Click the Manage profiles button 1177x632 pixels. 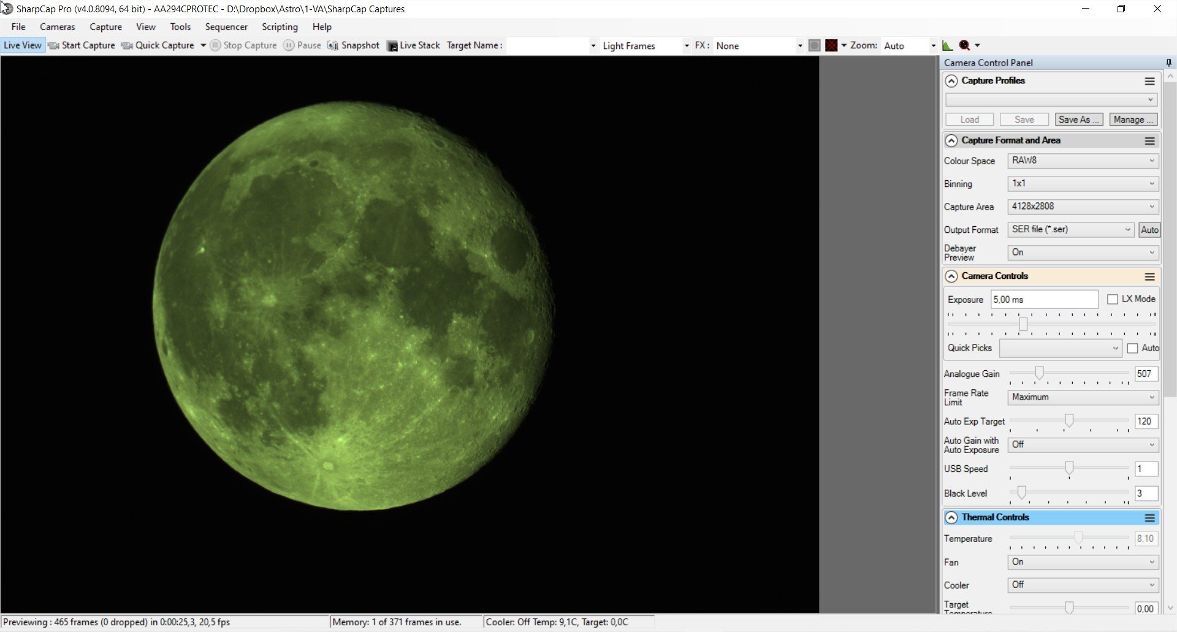(x=1133, y=120)
